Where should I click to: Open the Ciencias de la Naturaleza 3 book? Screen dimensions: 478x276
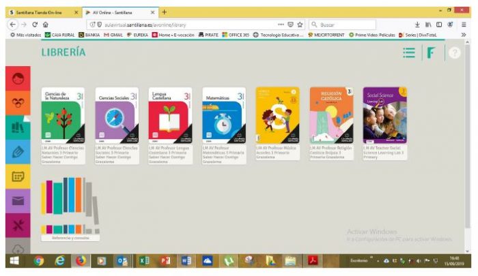pos(63,115)
